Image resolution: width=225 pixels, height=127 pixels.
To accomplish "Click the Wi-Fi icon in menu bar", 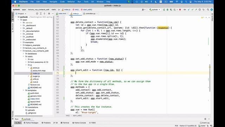I will click(177, 2).
